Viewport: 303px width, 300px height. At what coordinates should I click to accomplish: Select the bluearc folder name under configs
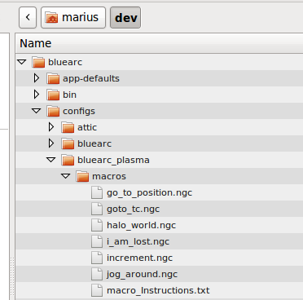94,143
